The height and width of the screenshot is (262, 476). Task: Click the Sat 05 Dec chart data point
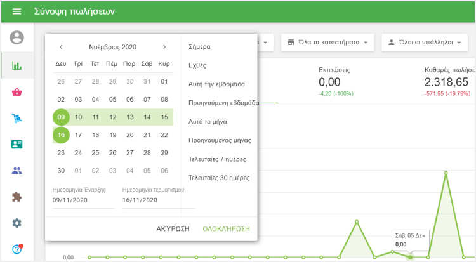pyautogui.click(x=410, y=257)
